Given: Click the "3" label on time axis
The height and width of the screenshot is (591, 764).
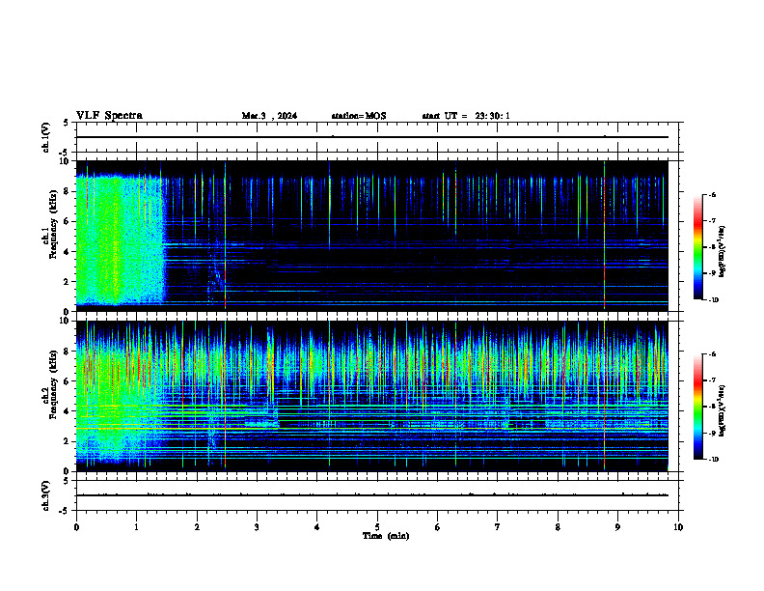Looking at the screenshot, I should pos(257,527).
